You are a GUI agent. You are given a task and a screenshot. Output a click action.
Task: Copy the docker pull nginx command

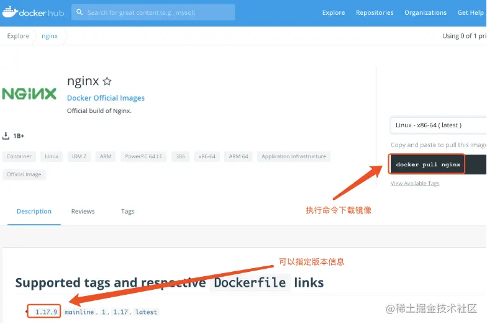tap(427, 164)
